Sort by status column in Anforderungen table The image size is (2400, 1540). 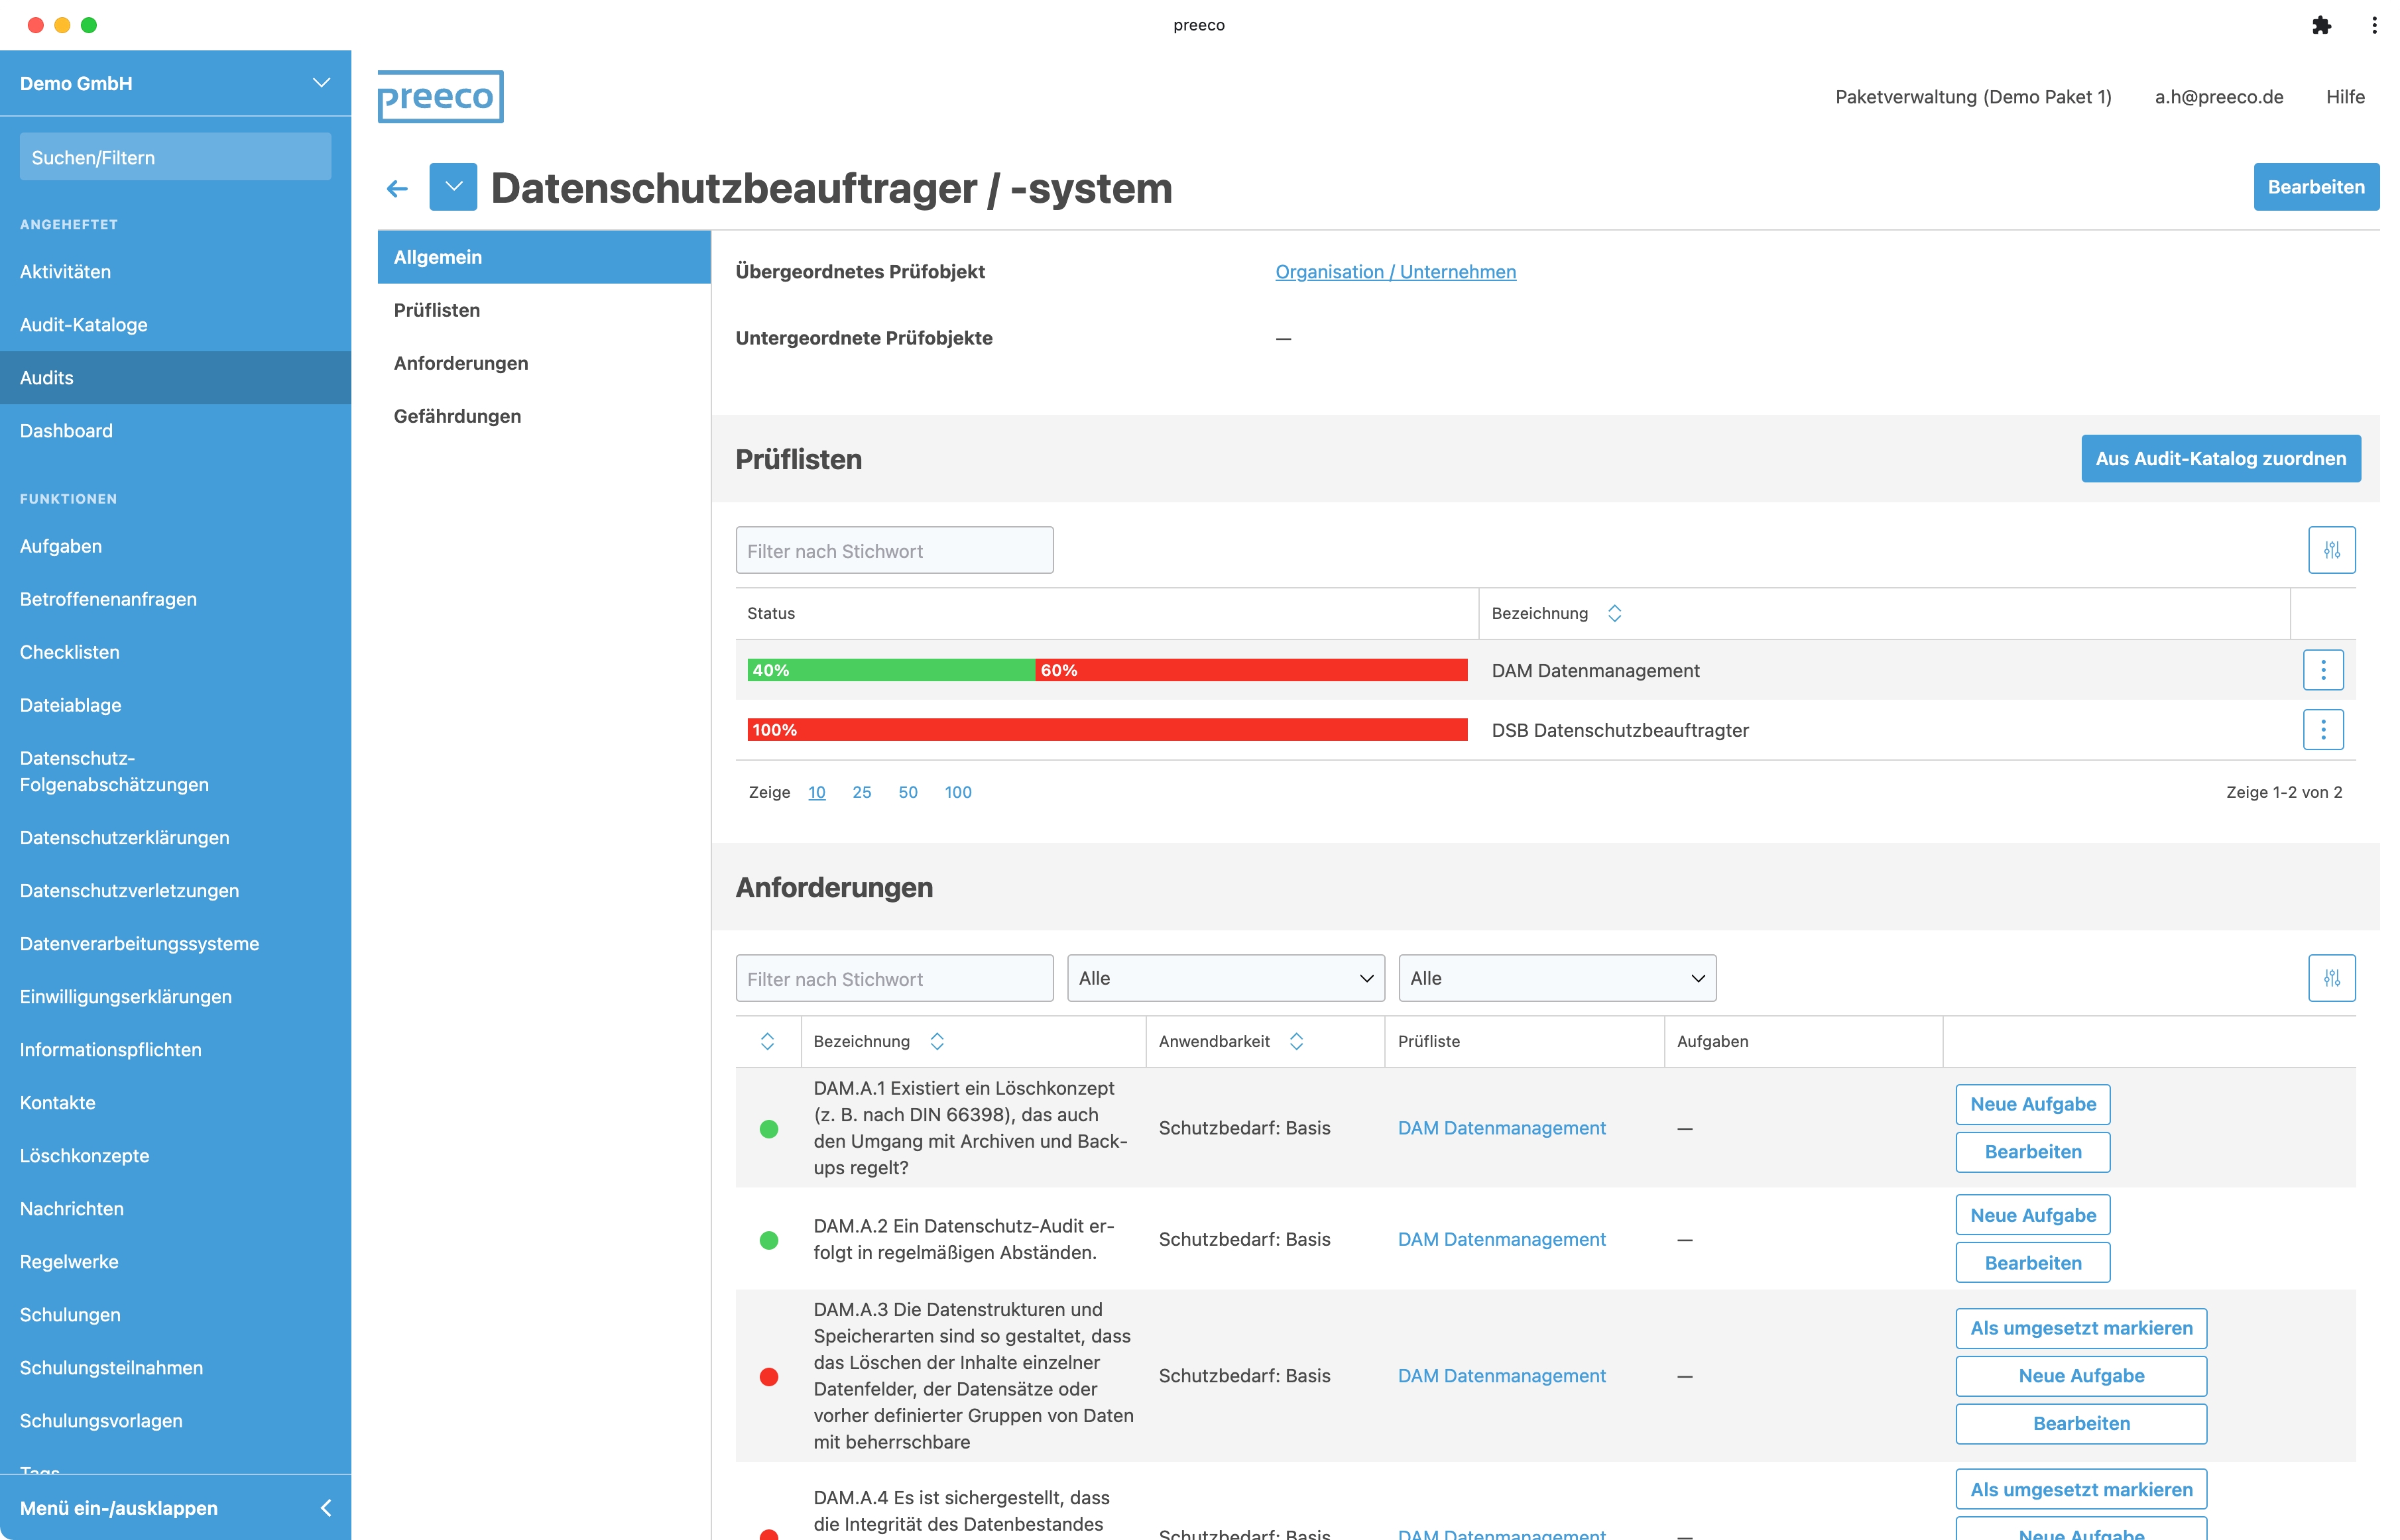click(767, 1041)
